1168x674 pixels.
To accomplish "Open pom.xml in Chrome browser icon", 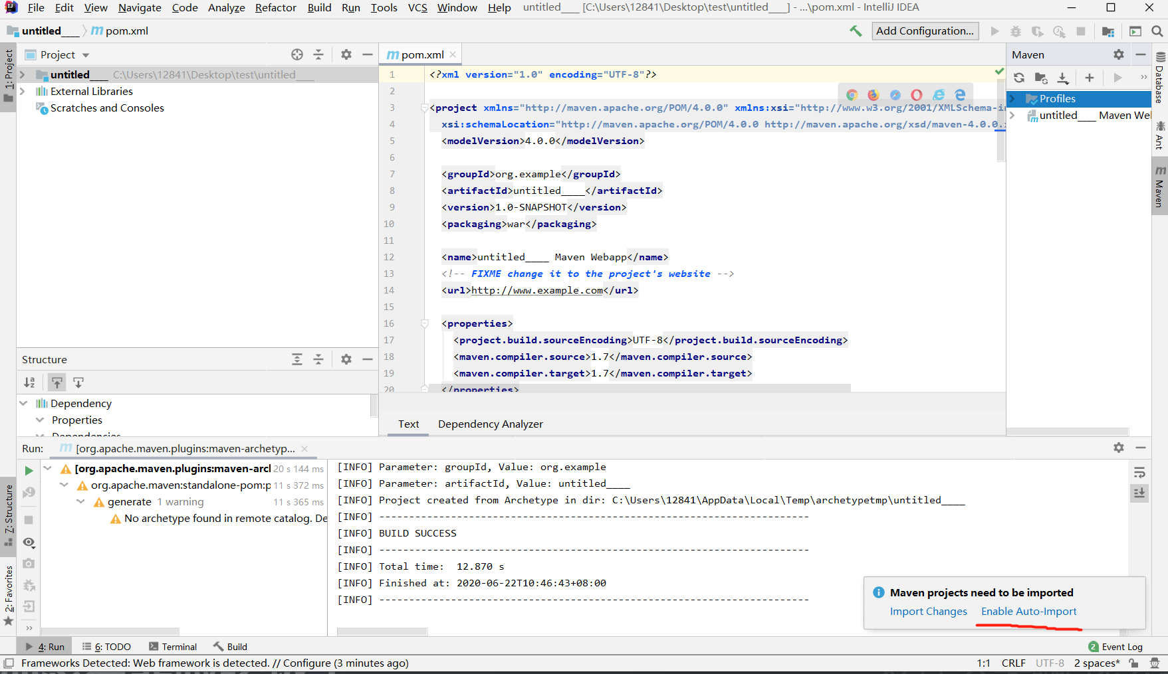I will point(852,95).
